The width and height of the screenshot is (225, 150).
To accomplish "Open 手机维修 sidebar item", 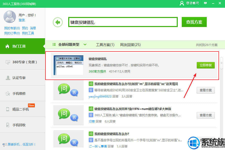I will [x=22, y=93].
